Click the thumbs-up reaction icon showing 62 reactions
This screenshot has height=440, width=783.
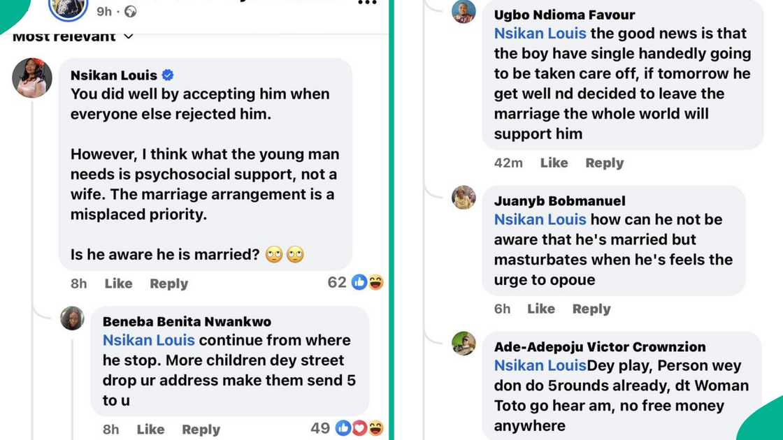click(359, 283)
